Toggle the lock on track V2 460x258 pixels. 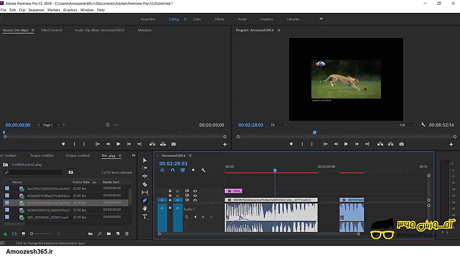pos(170,196)
